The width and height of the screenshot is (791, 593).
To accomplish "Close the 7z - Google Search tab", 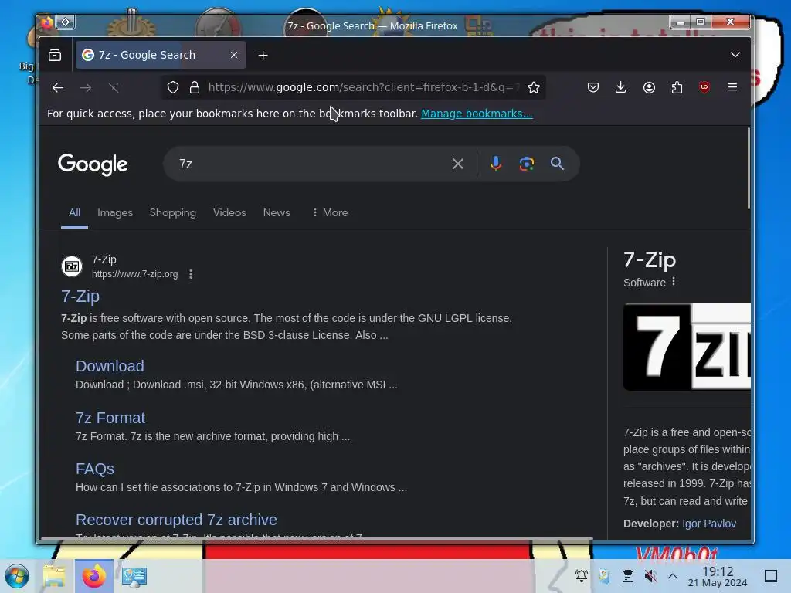I will [x=233, y=55].
